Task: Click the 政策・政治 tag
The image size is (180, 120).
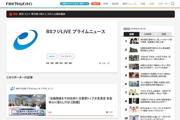Action: tap(59, 63)
